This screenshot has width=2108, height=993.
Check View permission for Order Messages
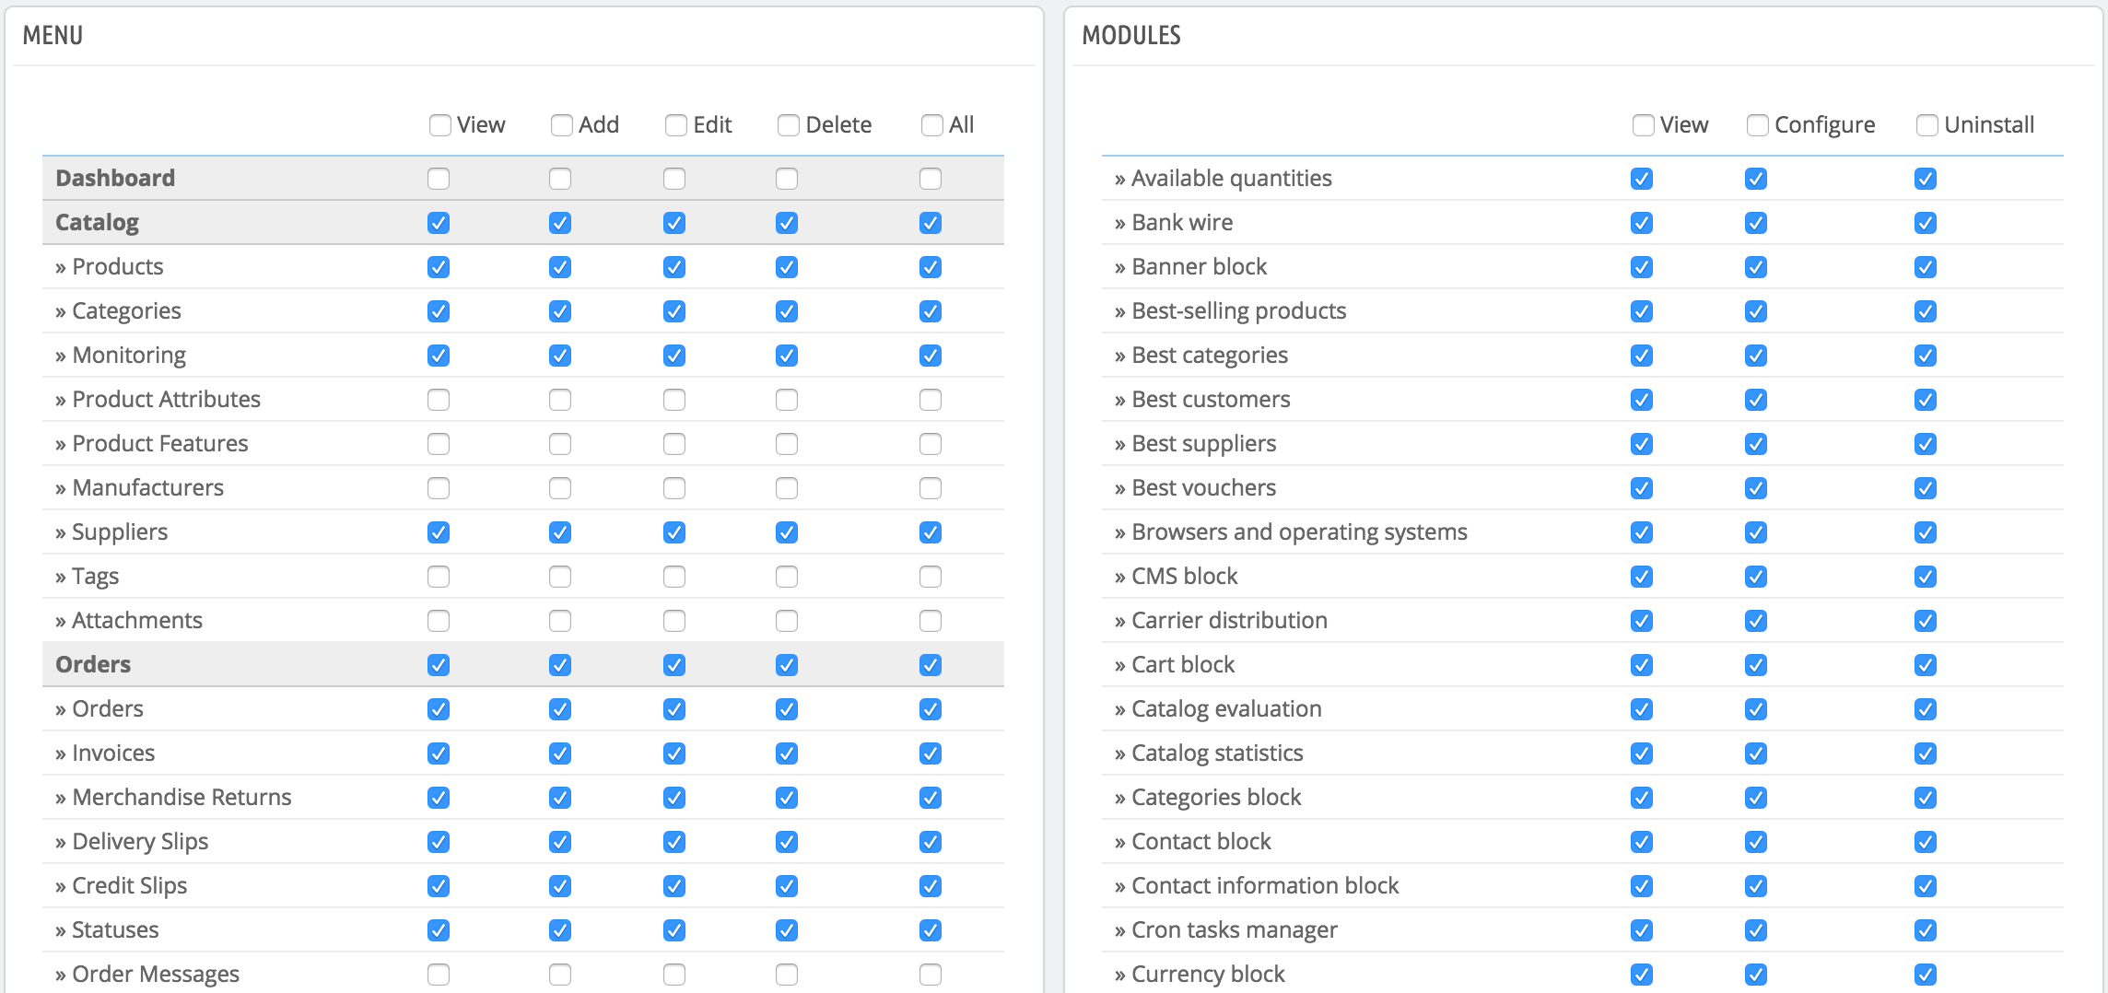pyautogui.click(x=439, y=975)
